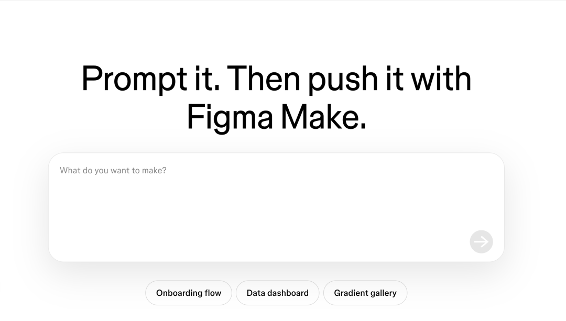The height and width of the screenshot is (321, 566).
Task: Click the arrow submit icon in prompt box
Action: coord(481,241)
